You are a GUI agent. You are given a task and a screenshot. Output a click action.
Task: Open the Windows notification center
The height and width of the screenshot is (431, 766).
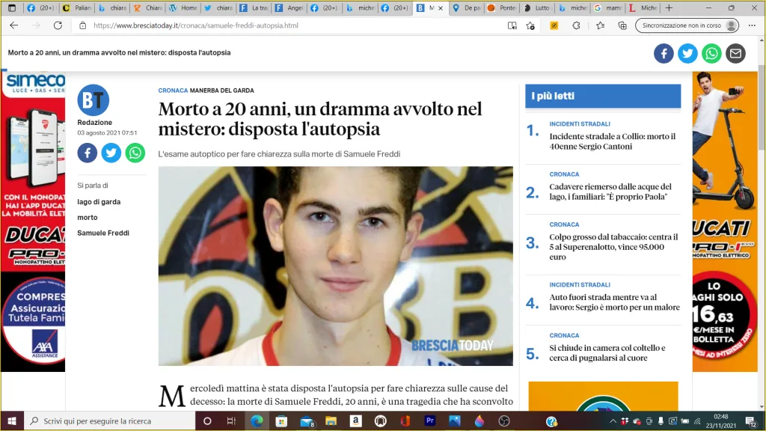[x=751, y=421]
